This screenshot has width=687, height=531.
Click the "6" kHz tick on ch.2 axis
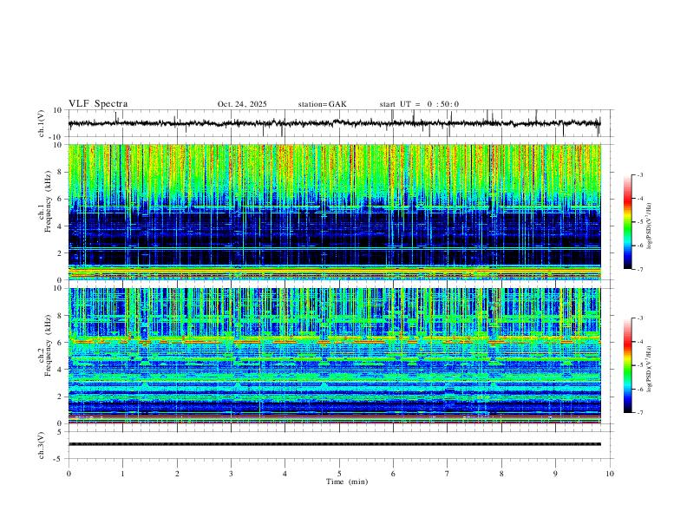click(60, 342)
